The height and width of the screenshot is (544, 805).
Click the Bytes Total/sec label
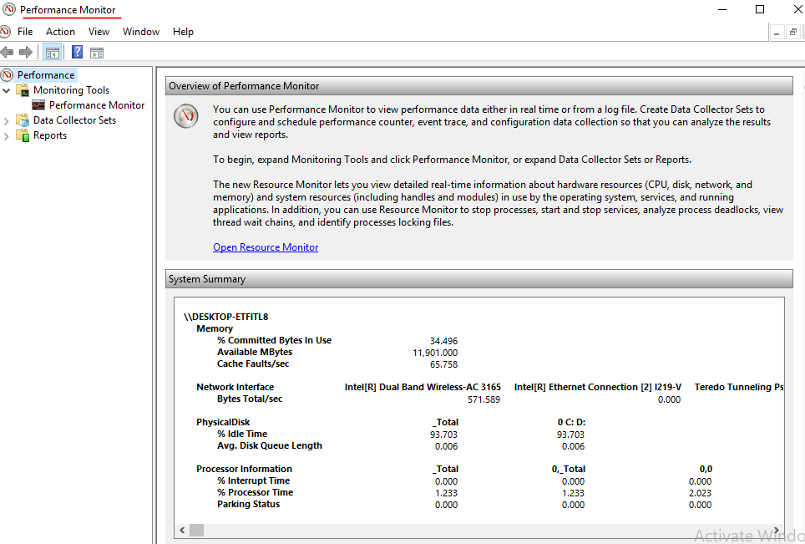pos(250,399)
